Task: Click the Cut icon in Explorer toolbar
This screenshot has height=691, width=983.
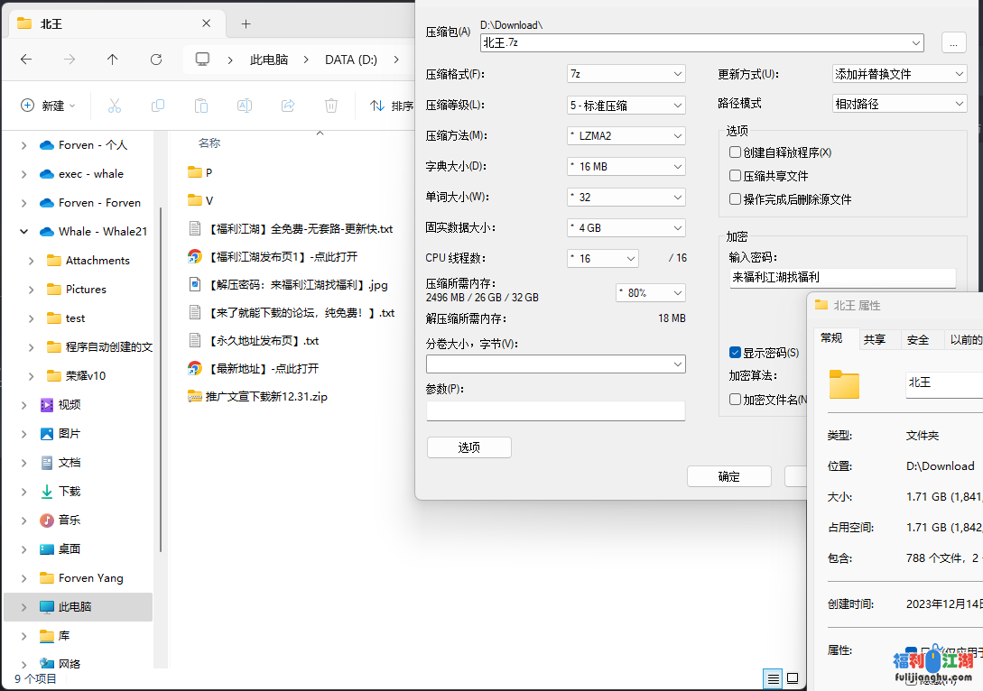Action: tap(114, 105)
